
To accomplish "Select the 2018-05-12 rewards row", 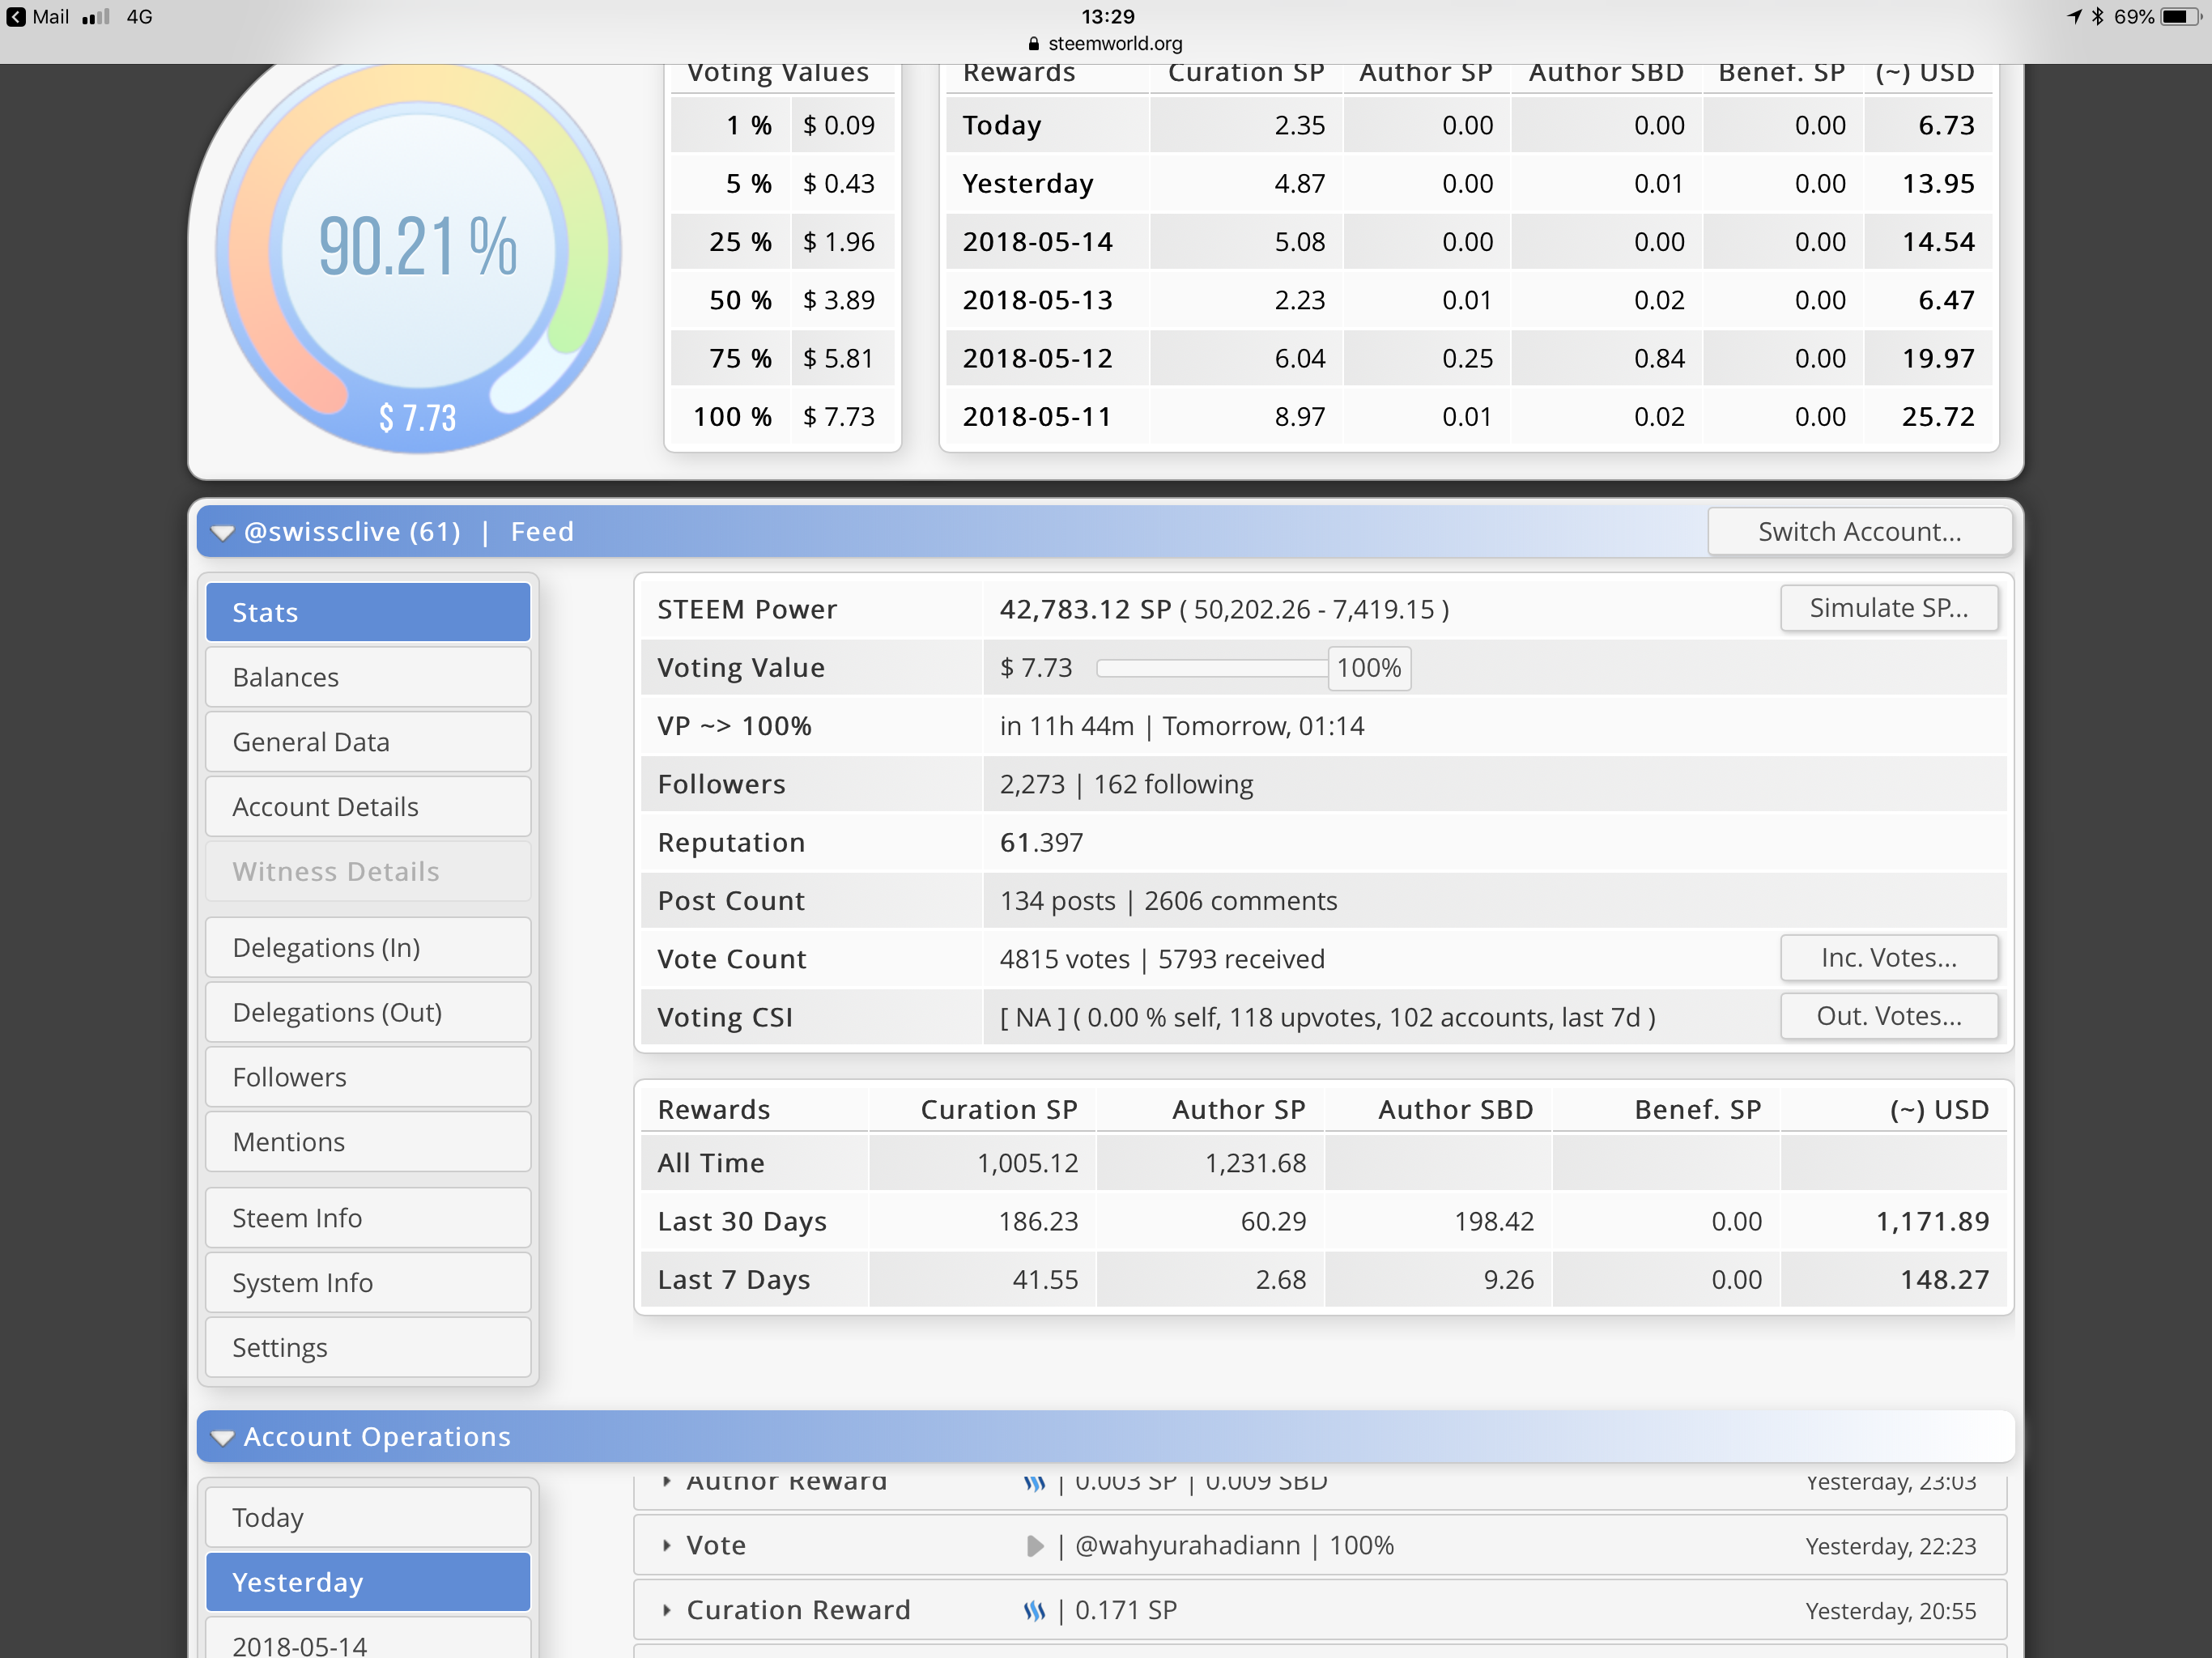I will (x=1469, y=358).
